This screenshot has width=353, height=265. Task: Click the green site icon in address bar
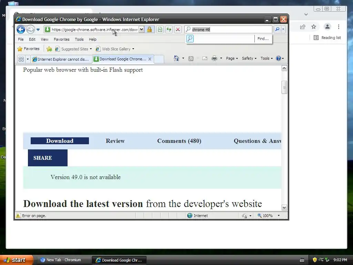tap(47, 29)
